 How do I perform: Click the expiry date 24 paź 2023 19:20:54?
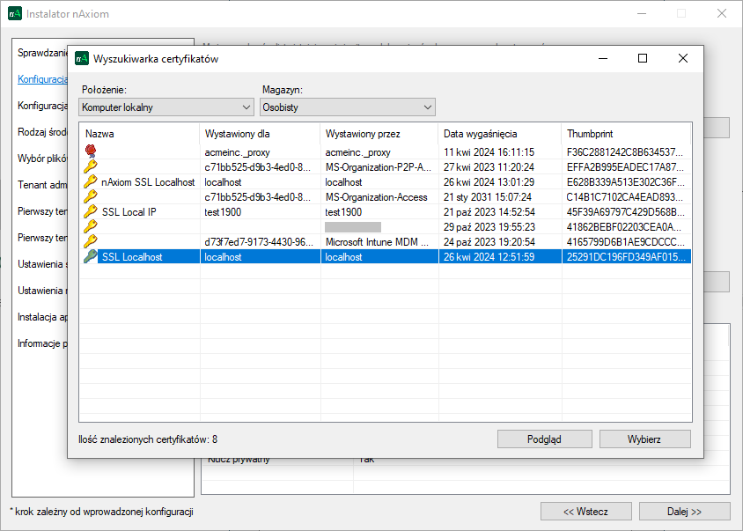tap(489, 242)
